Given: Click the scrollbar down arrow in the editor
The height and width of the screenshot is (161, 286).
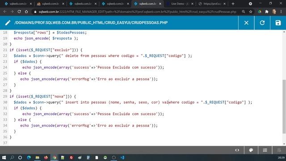Looking at the screenshot, I should click(x=284, y=144).
